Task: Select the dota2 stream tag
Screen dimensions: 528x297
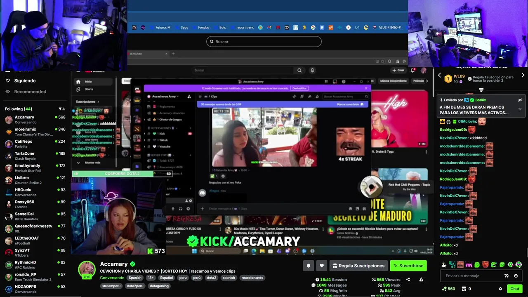Action: (x=211, y=278)
